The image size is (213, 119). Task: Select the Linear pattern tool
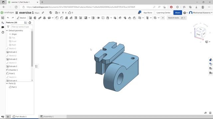pos(86,18)
